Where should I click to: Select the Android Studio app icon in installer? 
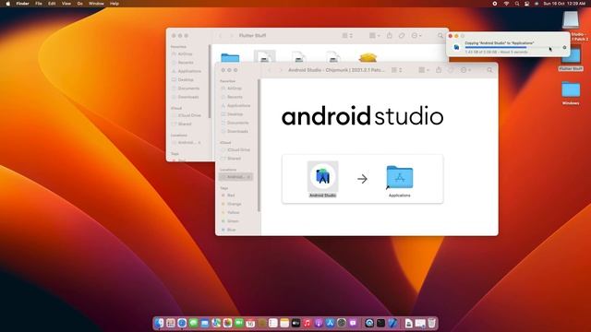[x=322, y=176]
